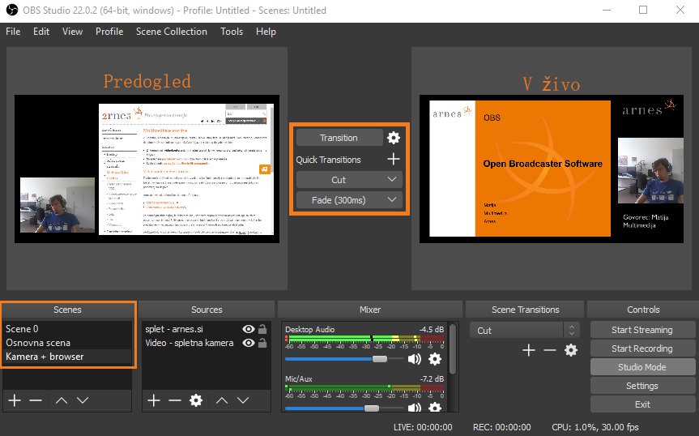Open Mic/Aux settings gear
Screen dimensions: 699x436
(x=435, y=408)
